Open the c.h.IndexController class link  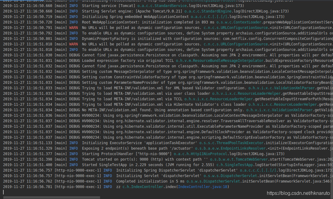(x=143, y=187)
